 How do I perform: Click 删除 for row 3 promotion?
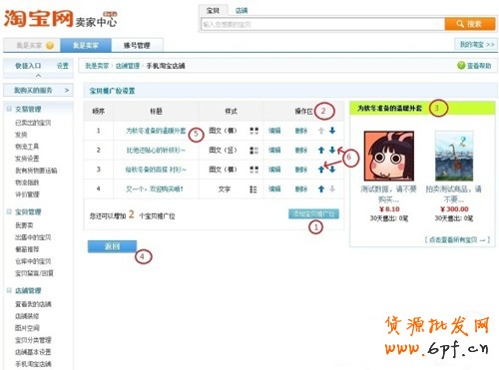tap(301, 170)
